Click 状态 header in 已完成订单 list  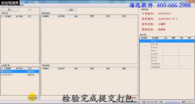30,68
